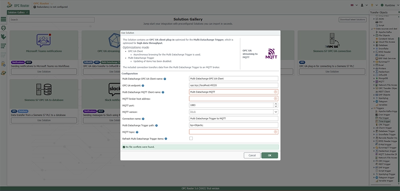
Task: Collapse Data sources and destinations group
Action: click(x=372, y=28)
